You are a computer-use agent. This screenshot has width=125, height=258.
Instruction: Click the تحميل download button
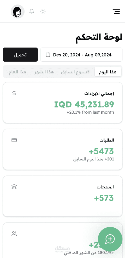(20, 55)
